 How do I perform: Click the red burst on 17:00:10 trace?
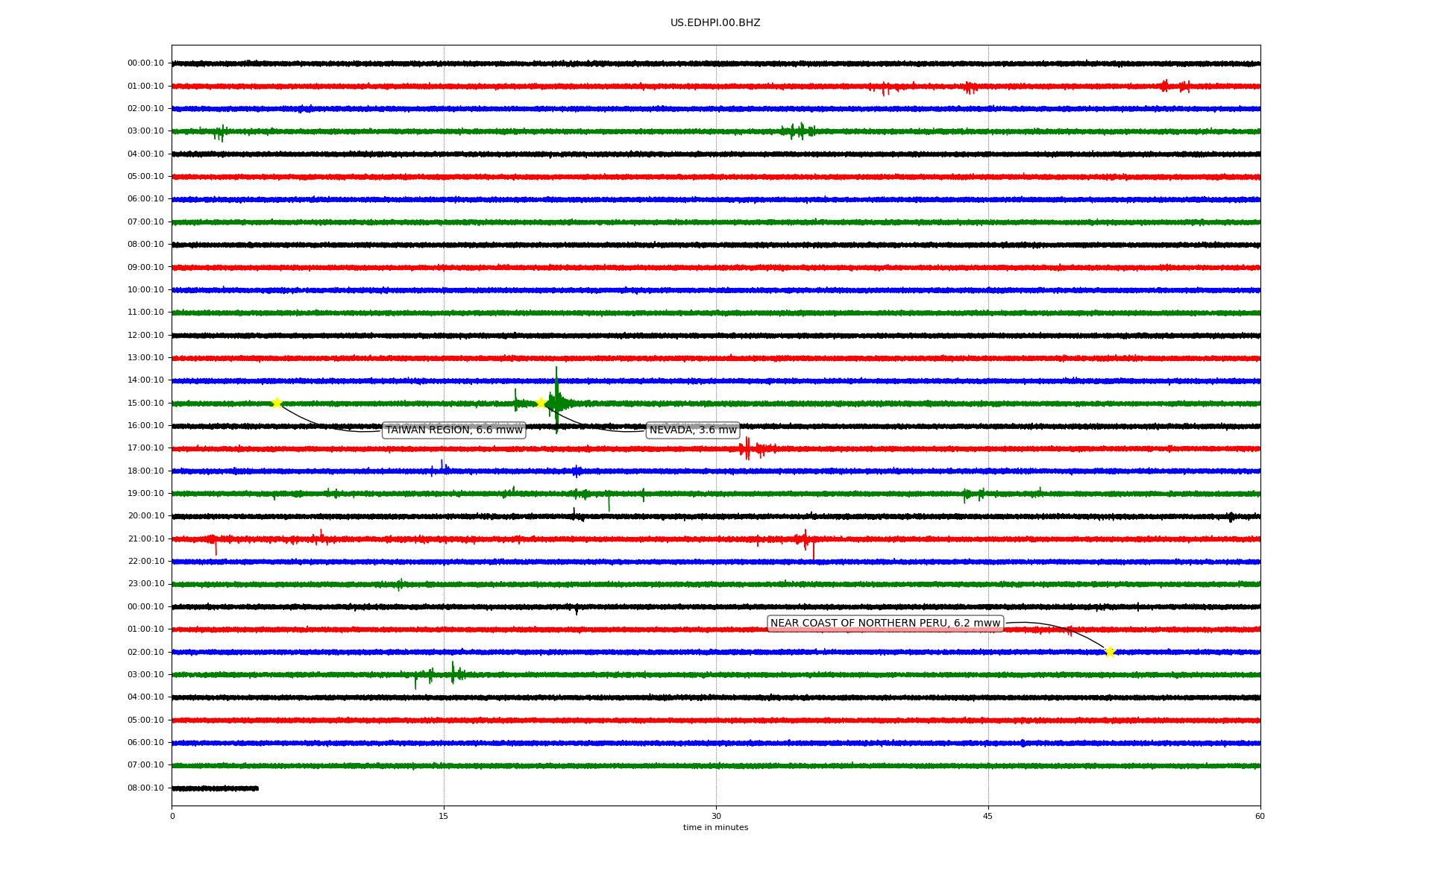(x=748, y=449)
